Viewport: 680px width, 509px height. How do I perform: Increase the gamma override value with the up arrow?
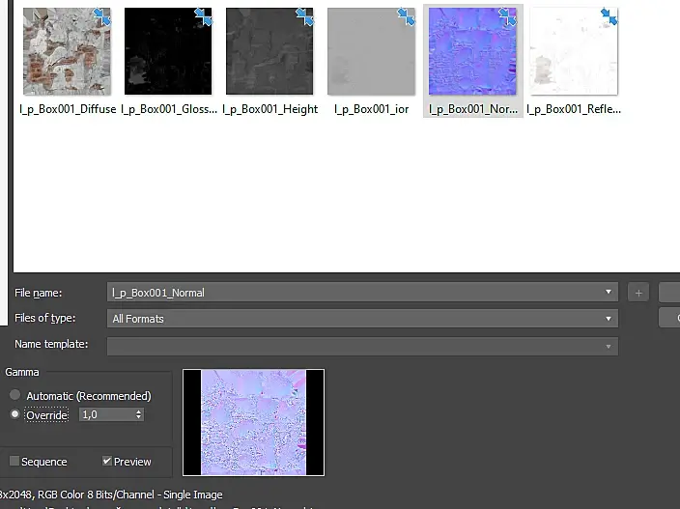click(138, 411)
